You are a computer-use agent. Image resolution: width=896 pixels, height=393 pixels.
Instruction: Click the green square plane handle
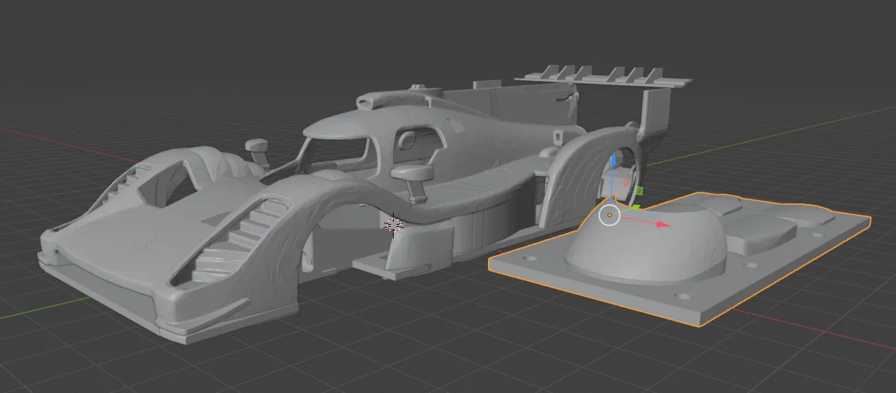pyautogui.click(x=639, y=190)
